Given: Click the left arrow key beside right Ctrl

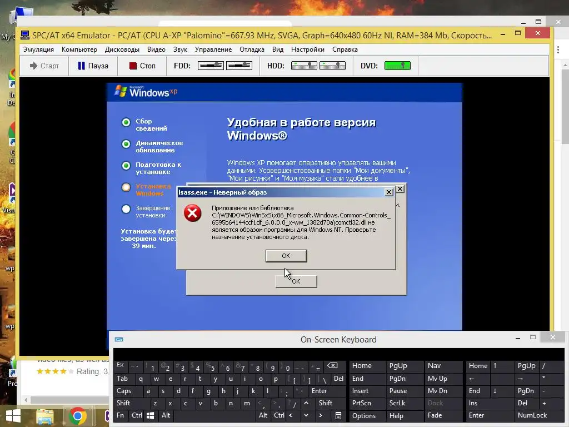Looking at the screenshot, I should (291, 415).
